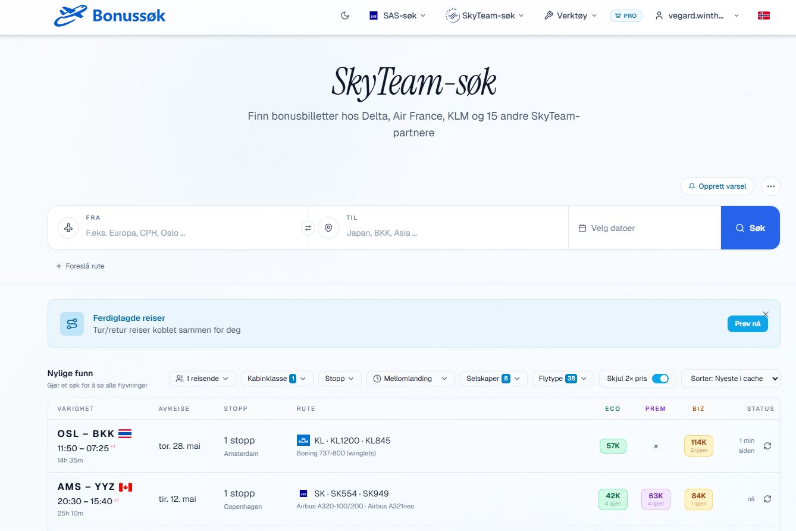
Task: Toggle the Skjul 2× pris switch
Action: 660,379
